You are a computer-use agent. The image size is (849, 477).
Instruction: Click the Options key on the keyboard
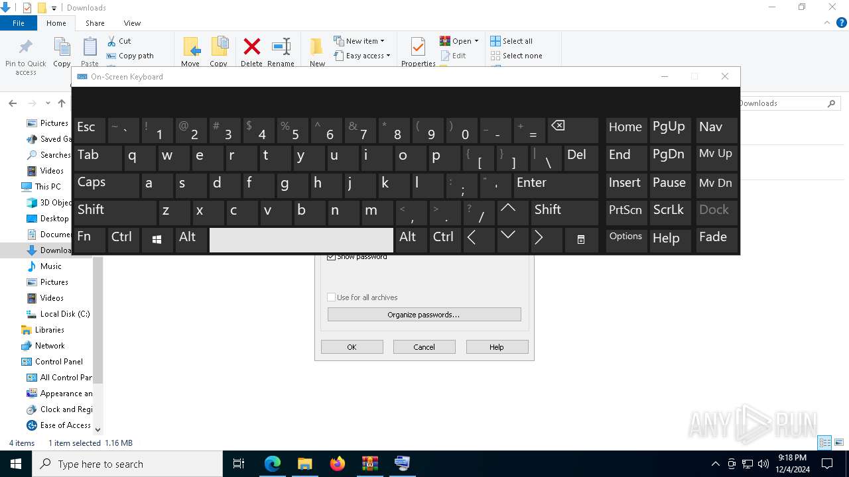tap(626, 240)
